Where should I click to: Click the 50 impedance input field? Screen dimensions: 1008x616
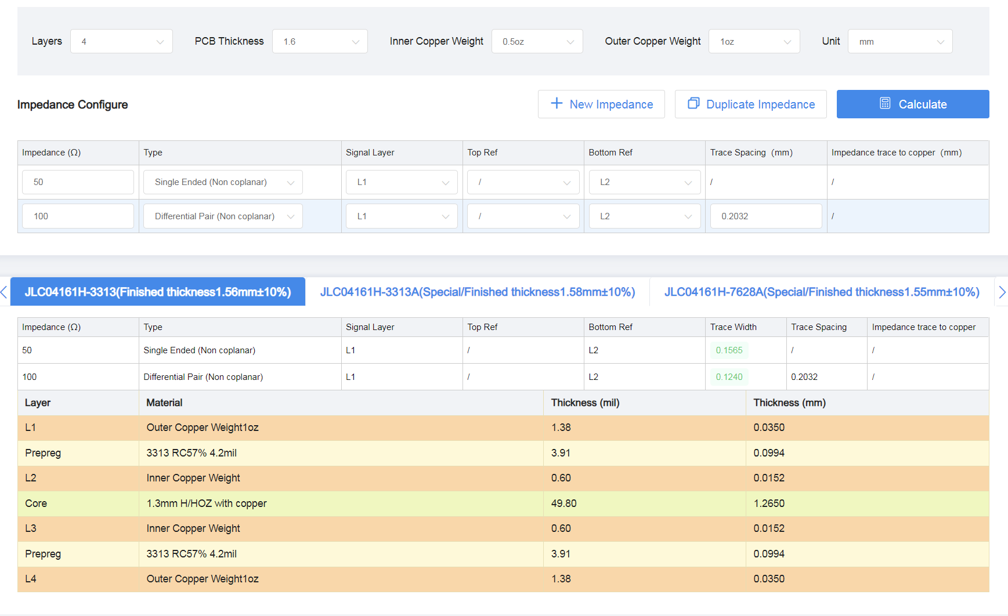point(78,182)
